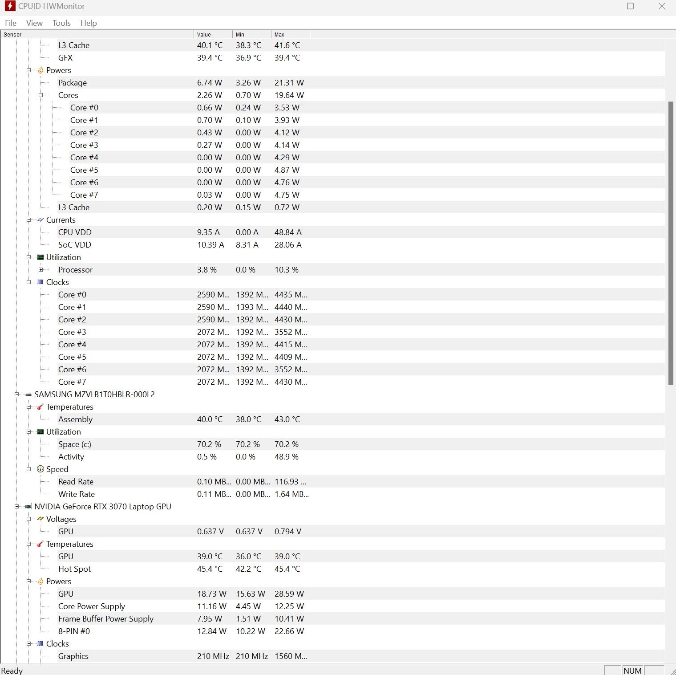Click the HWMonitor lightning app icon
The height and width of the screenshot is (675, 676).
click(x=10, y=6)
